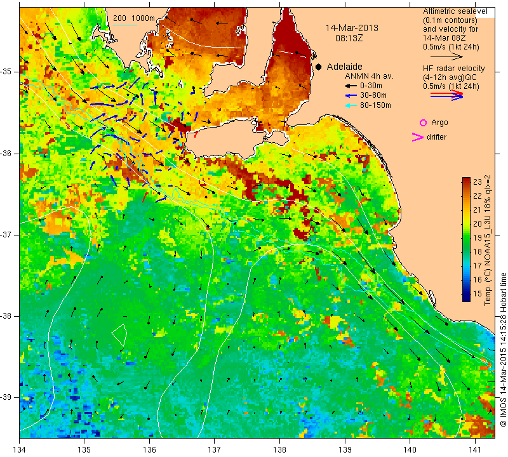Click the red-blue HF radar velocity arrow
Viewport: 508px width, 457px height.
pyautogui.click(x=447, y=95)
